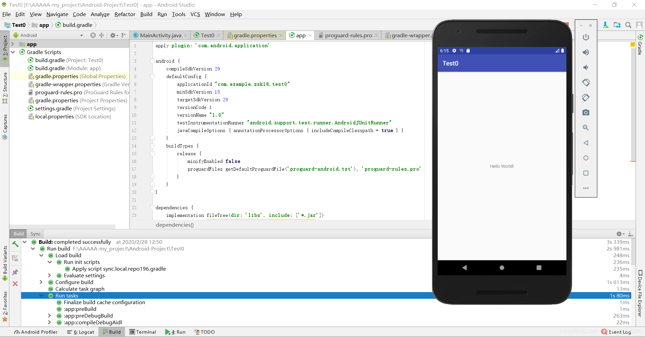The width and height of the screenshot is (645, 337).
Task: Open Android Profiler tool window
Action: coord(36,332)
